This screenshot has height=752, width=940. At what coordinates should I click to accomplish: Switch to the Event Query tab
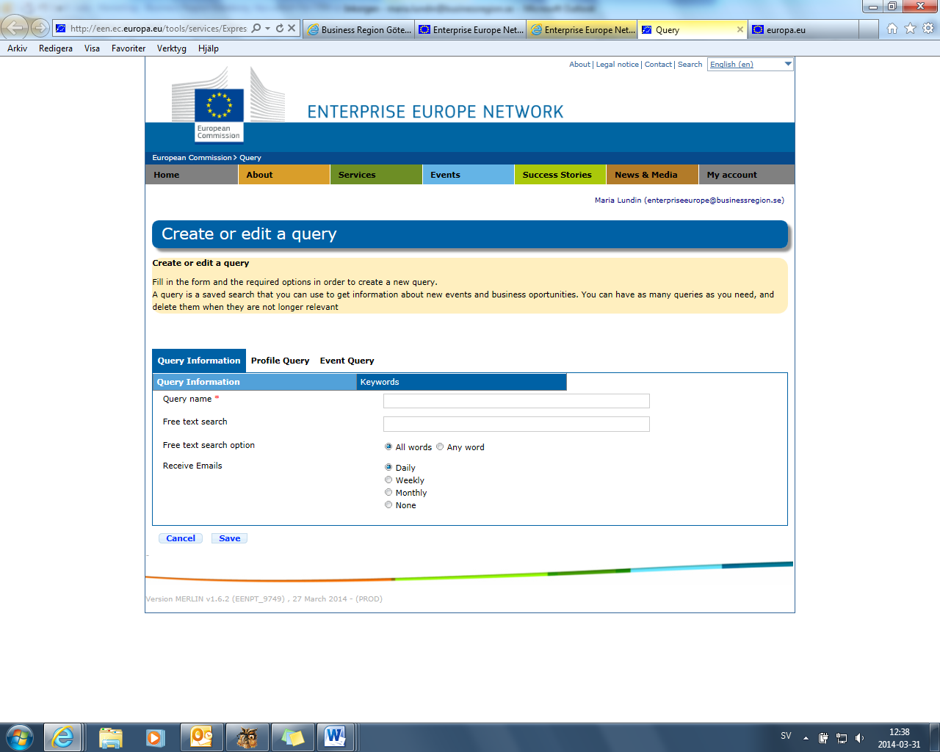347,361
